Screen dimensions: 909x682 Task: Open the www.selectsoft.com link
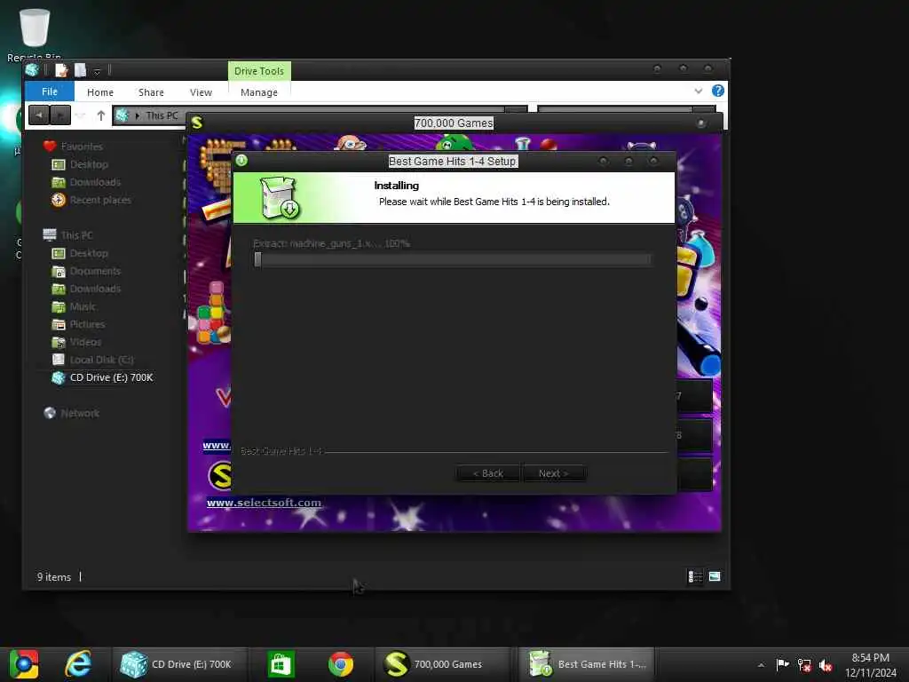pyautogui.click(x=264, y=503)
